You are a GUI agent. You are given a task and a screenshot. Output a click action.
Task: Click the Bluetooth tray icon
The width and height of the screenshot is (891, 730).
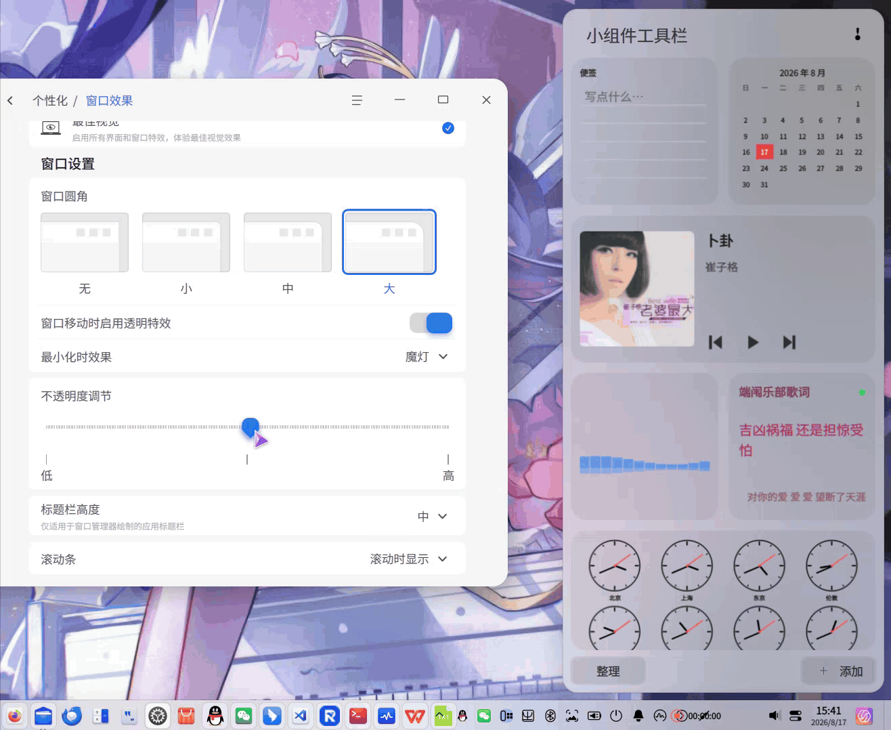click(x=550, y=716)
